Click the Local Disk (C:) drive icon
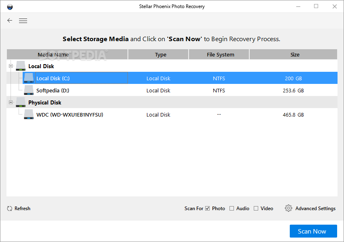The width and height of the screenshot is (344, 242). (29, 78)
